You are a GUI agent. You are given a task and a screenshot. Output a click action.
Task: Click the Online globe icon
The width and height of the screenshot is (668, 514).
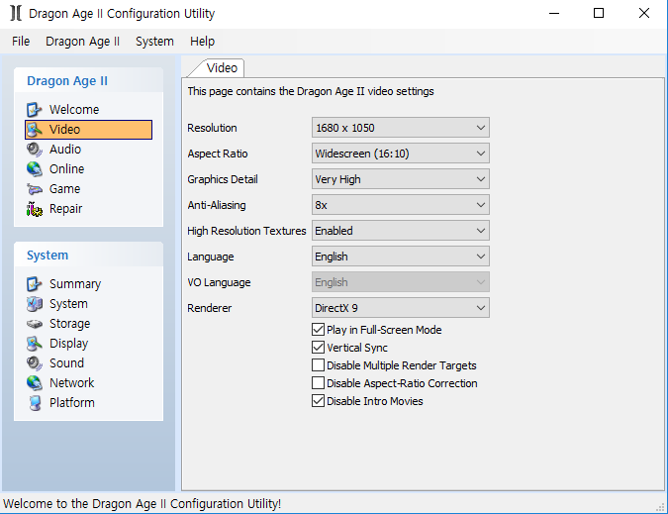point(34,169)
